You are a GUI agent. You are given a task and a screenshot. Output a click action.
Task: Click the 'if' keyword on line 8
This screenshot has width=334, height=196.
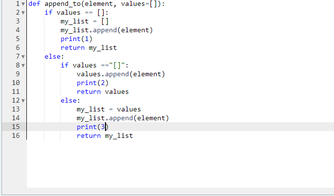(x=64, y=65)
